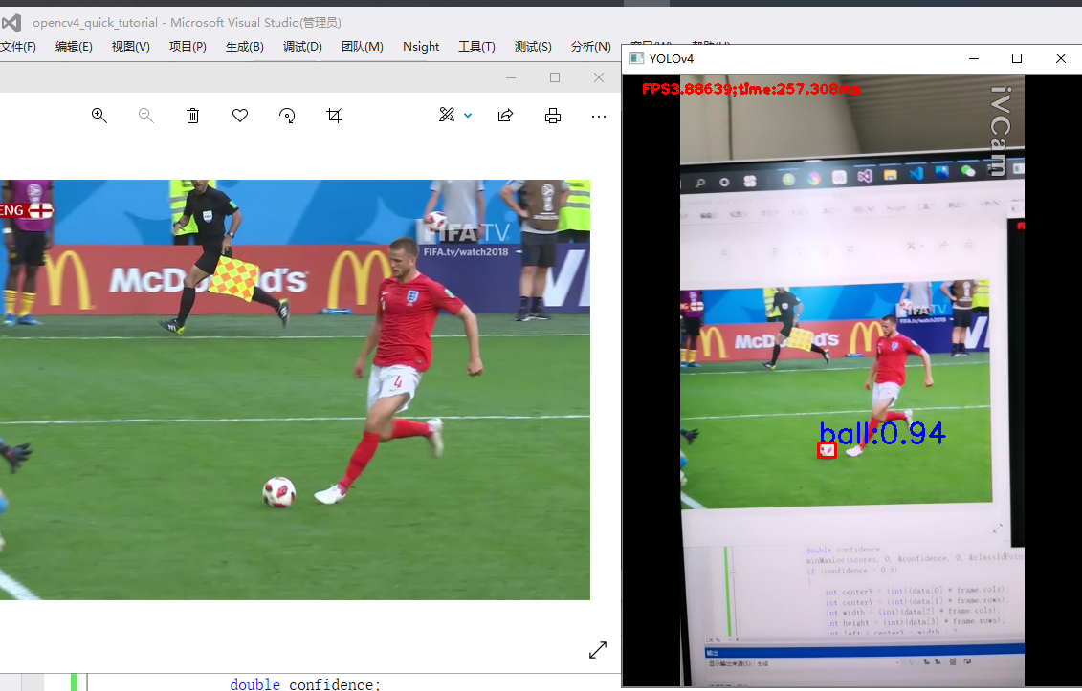The height and width of the screenshot is (691, 1082).
Task: Click the green change bar in the code margin
Action: [x=75, y=683]
